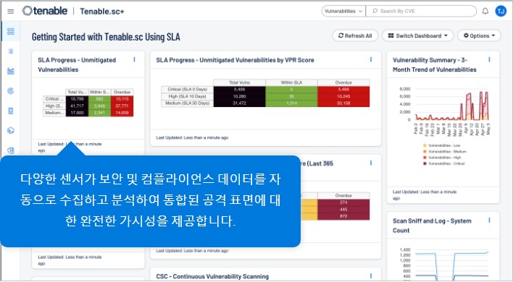Click the Search By CVE field
Viewport: 513px width, 282px height.
click(x=421, y=11)
